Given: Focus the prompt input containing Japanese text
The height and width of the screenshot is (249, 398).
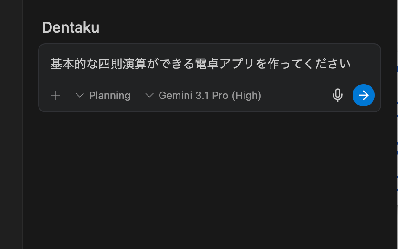Looking at the screenshot, I should tap(199, 64).
